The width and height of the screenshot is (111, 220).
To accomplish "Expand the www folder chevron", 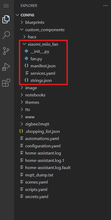I will [22, 117].
